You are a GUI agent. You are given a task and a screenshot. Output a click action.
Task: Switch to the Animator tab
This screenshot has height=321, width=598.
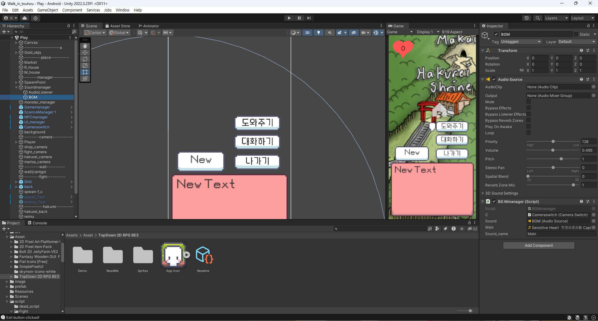149,26
